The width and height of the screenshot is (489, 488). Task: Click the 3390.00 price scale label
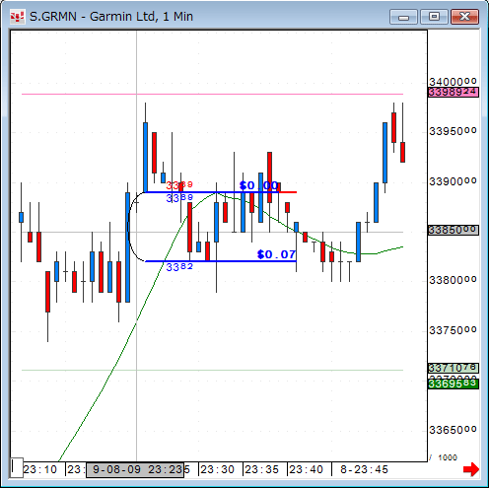tap(453, 181)
